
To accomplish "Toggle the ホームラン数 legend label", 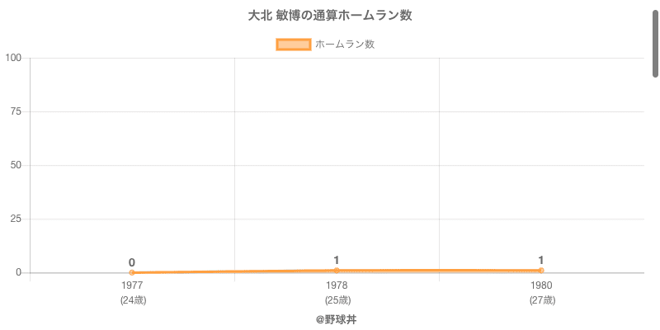I will click(345, 45).
